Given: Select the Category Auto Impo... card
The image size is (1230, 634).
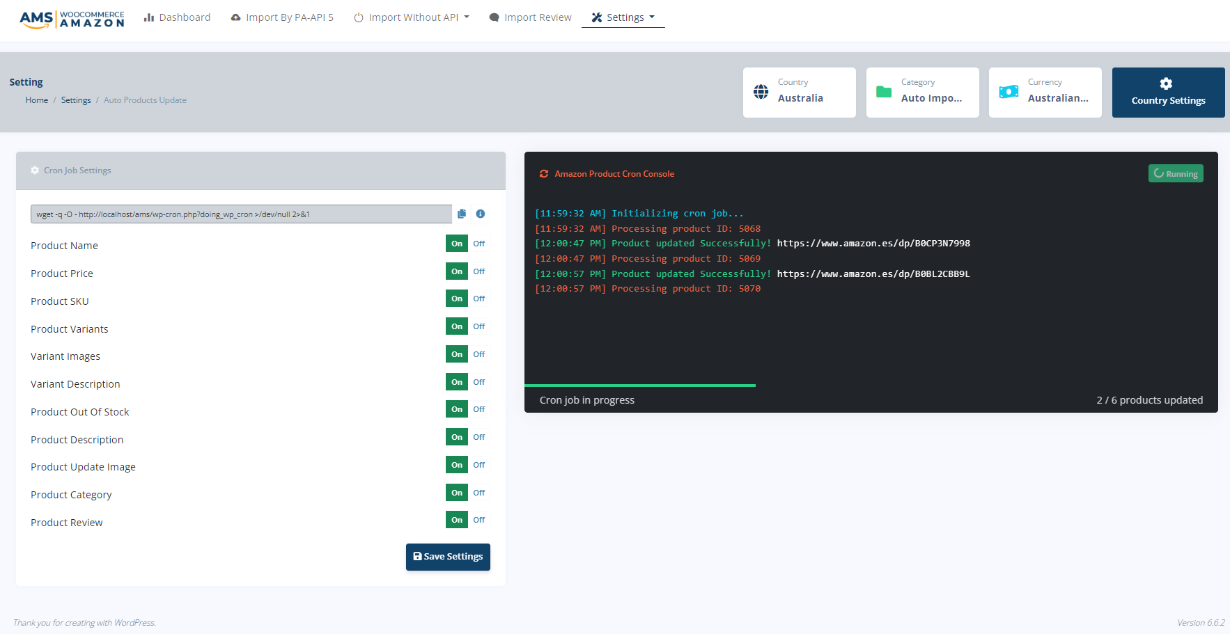Looking at the screenshot, I should pos(923,93).
